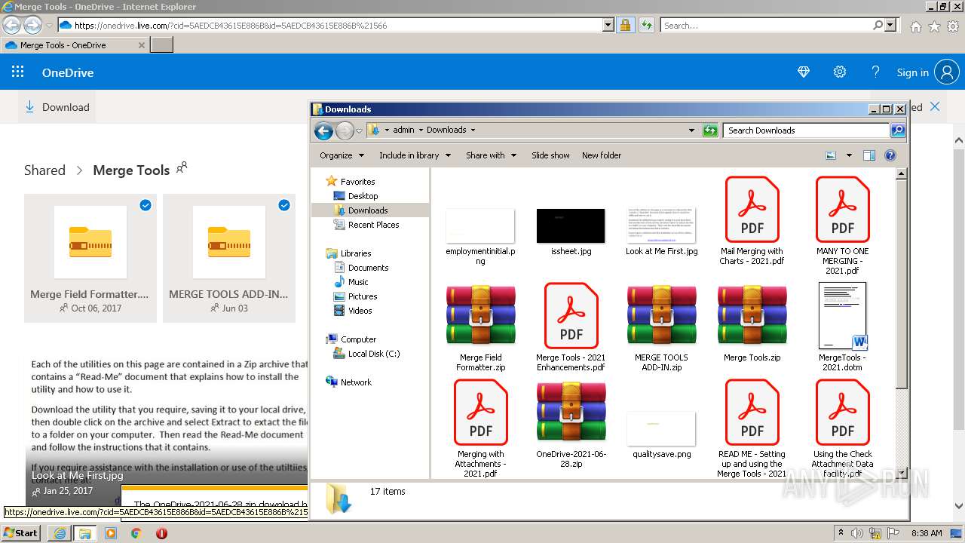The width and height of the screenshot is (965, 543).
Task: Select OneDrive-2021-06-28.zip file
Action: click(571, 412)
